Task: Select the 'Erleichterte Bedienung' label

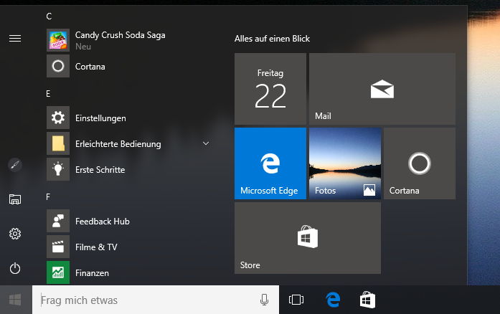Action: [x=118, y=144]
